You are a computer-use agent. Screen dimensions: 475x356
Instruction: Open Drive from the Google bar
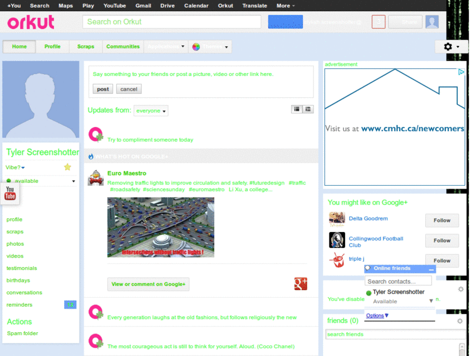point(167,6)
